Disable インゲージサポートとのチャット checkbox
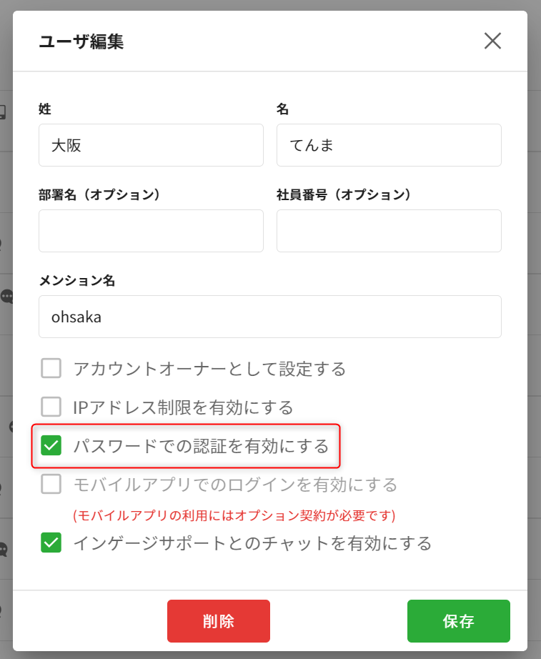The image size is (541, 659). pos(51,543)
